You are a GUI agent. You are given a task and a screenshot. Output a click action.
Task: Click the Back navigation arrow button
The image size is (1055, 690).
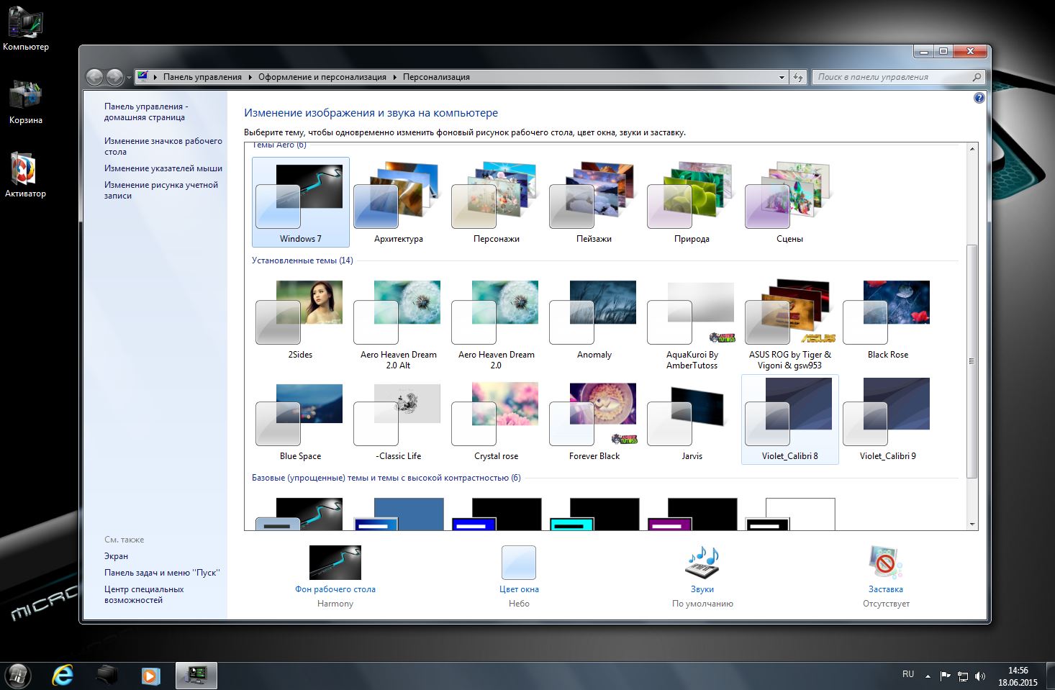pos(94,77)
